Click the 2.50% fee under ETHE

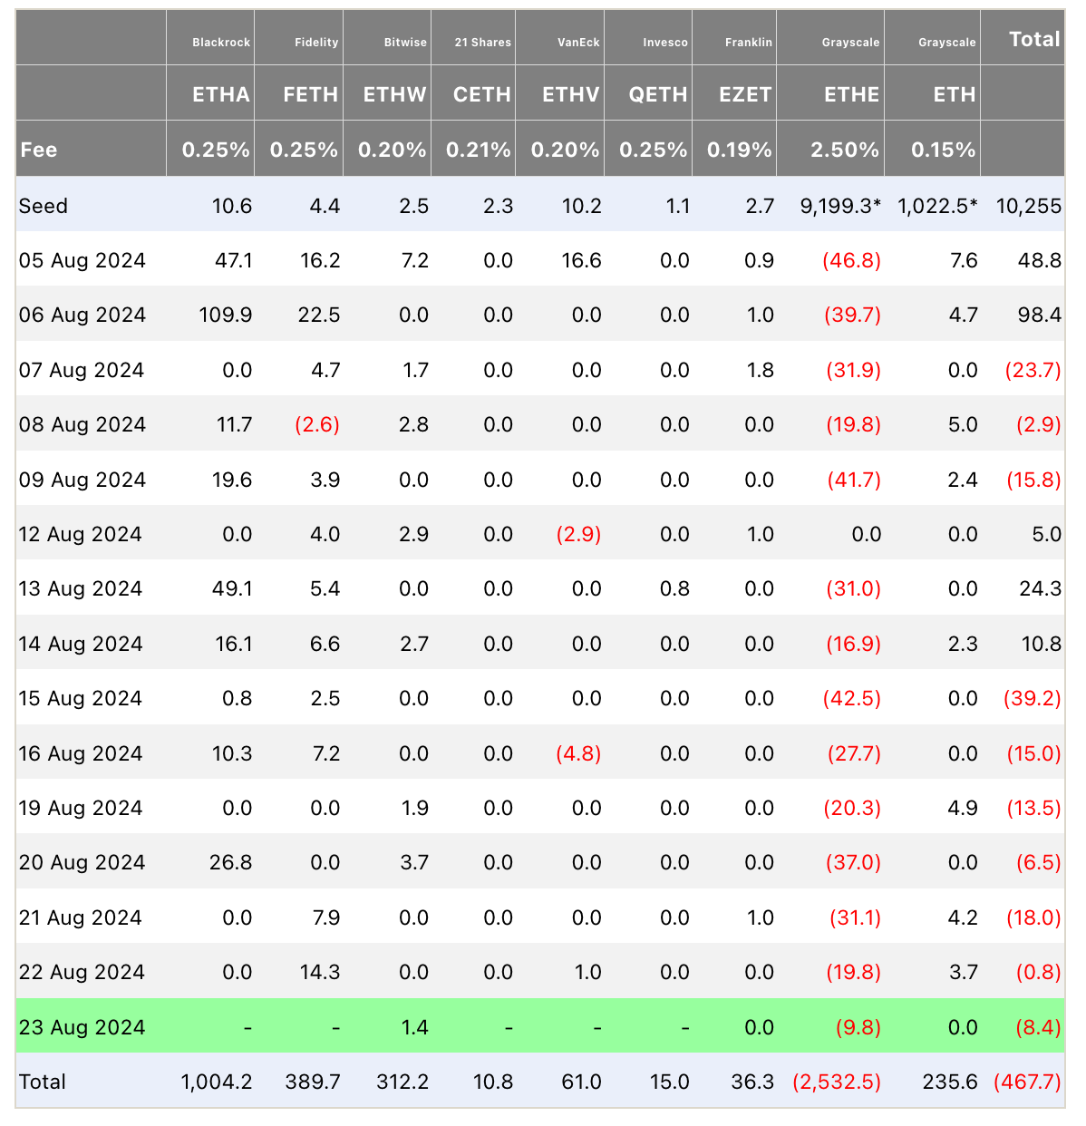pyautogui.click(x=844, y=150)
